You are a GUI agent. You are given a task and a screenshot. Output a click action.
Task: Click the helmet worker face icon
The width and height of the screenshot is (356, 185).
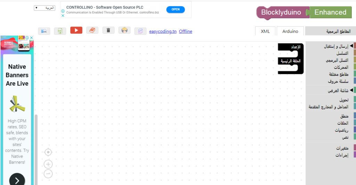click(124, 30)
